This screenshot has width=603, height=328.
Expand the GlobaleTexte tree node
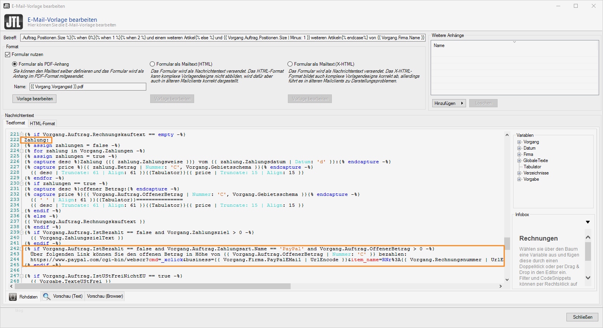(519, 161)
